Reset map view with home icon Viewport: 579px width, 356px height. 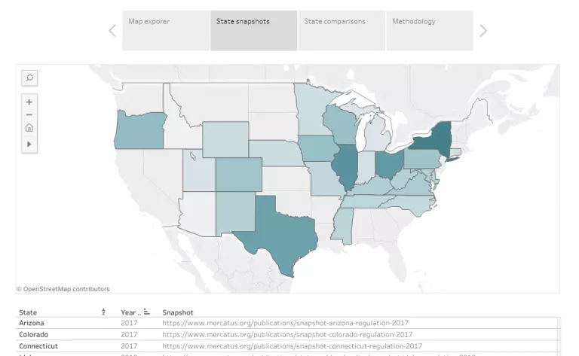[29, 128]
